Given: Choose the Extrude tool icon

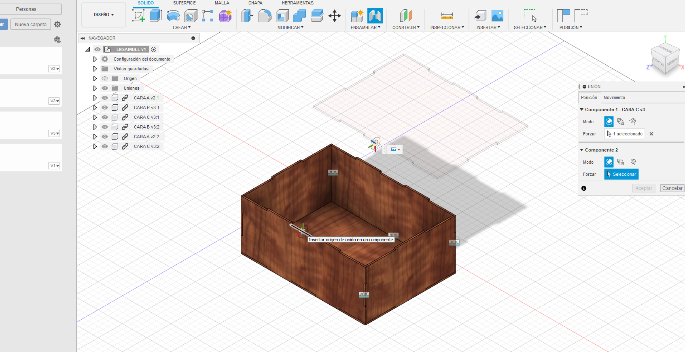Looking at the screenshot, I should click(156, 16).
